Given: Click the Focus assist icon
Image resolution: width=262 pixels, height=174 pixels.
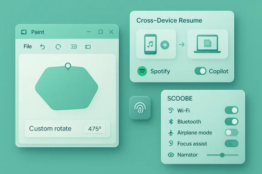Looking at the screenshot, I should pos(171,144).
